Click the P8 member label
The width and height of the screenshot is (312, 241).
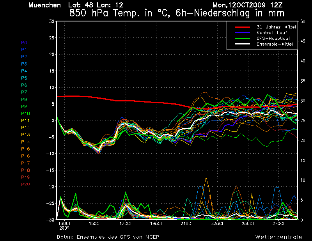[24, 99]
